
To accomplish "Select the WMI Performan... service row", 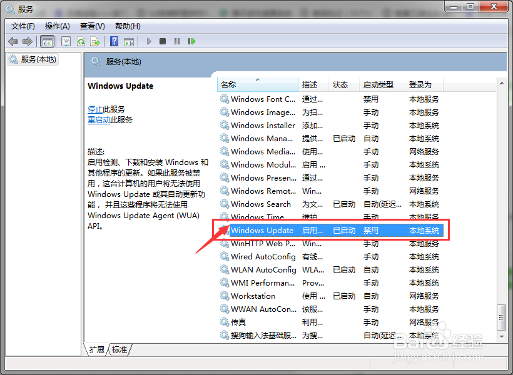I will pos(330,282).
